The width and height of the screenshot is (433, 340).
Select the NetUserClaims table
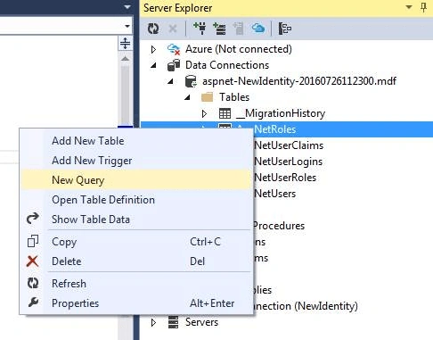(x=289, y=145)
